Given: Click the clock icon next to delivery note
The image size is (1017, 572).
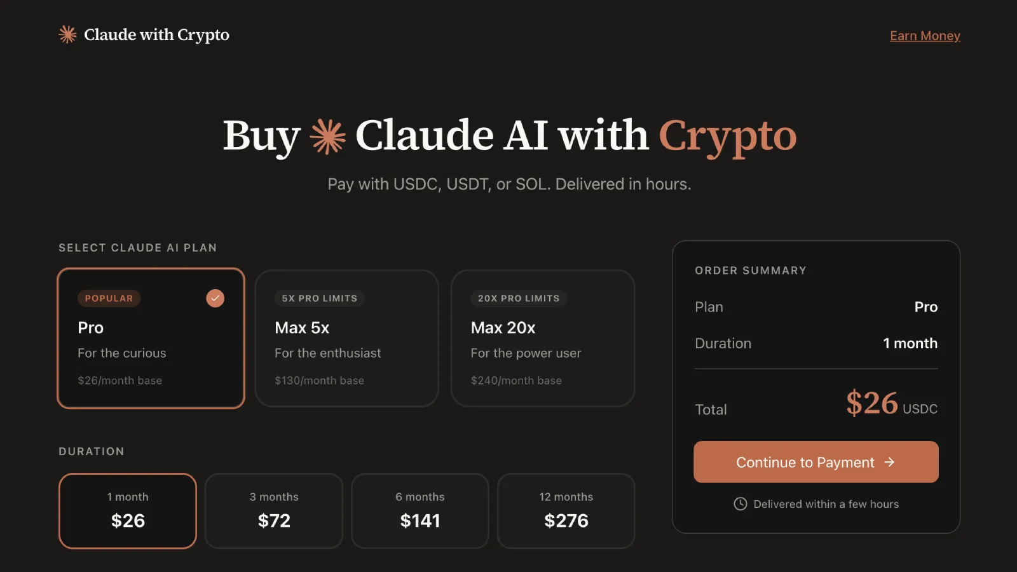Looking at the screenshot, I should pyautogui.click(x=740, y=503).
